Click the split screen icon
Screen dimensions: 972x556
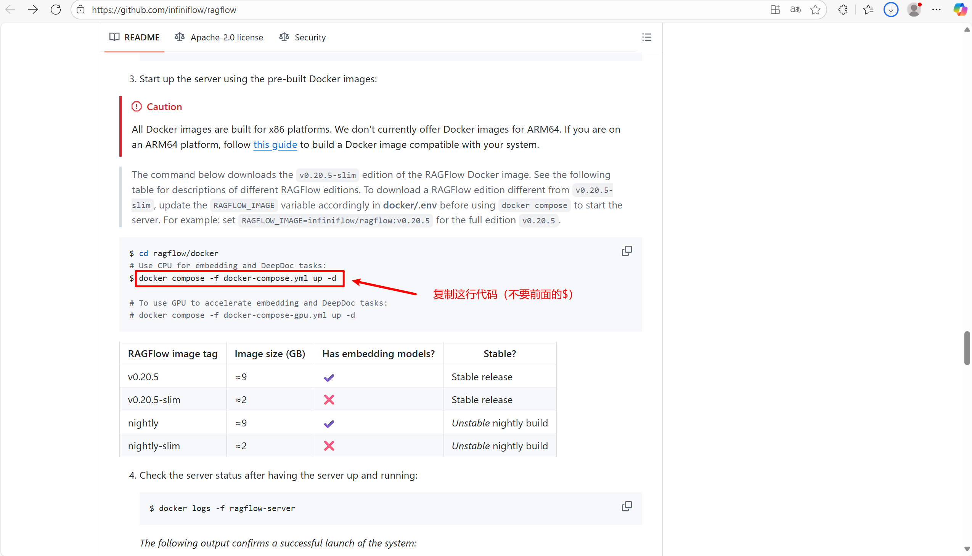[x=775, y=10]
